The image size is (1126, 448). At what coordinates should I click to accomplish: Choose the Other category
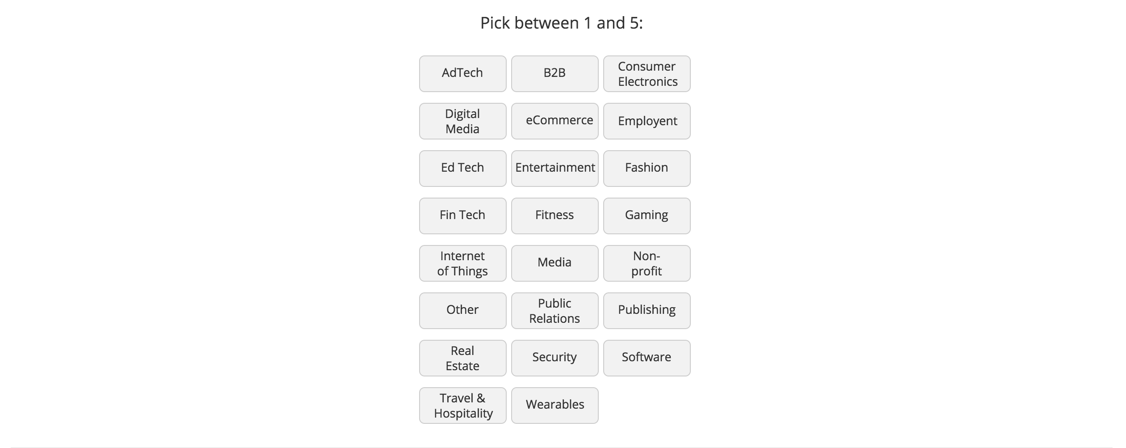point(462,311)
